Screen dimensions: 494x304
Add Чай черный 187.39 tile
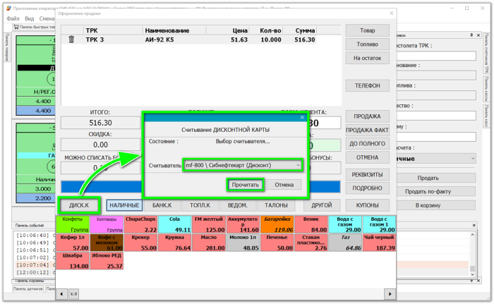point(379,243)
